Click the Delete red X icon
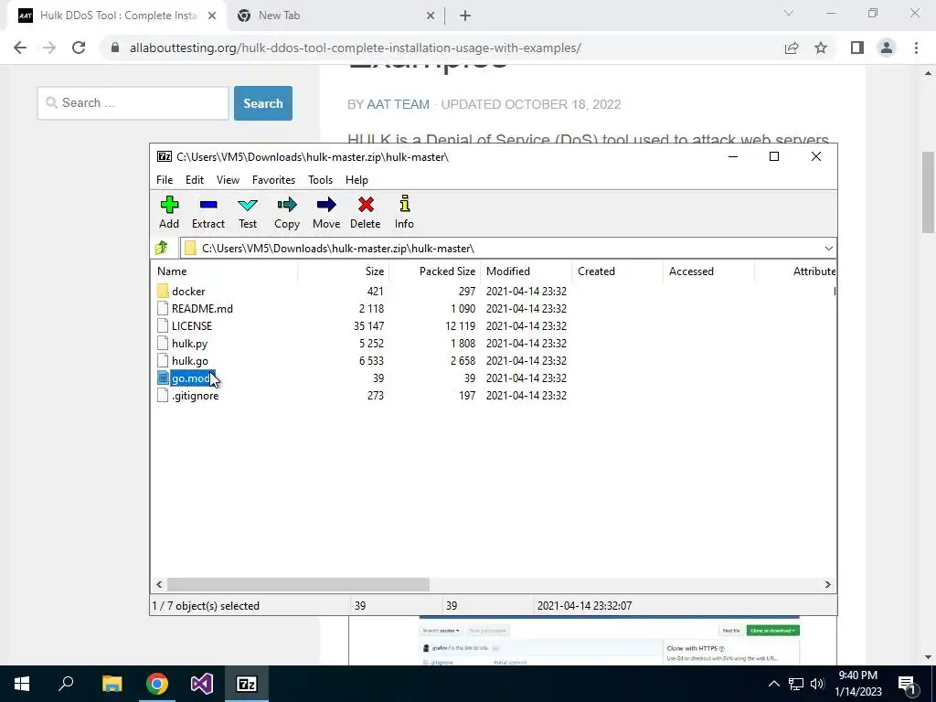Viewport: 936px width, 702px height. pyautogui.click(x=366, y=205)
